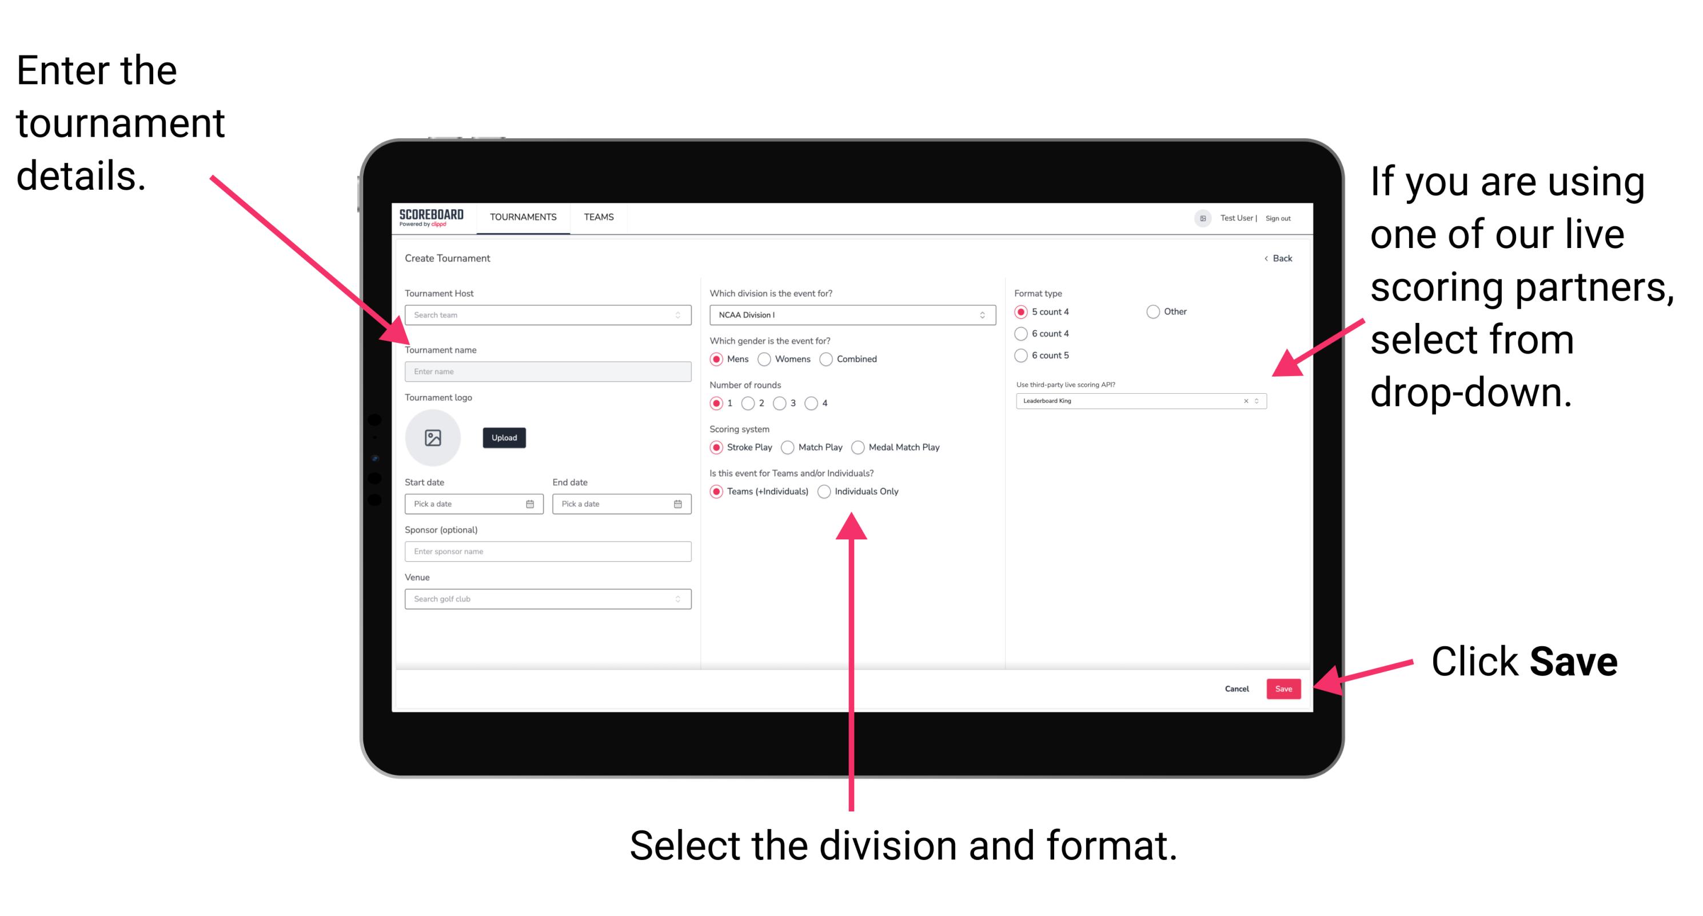
Task: Click the image placeholder upload icon
Action: point(432,438)
